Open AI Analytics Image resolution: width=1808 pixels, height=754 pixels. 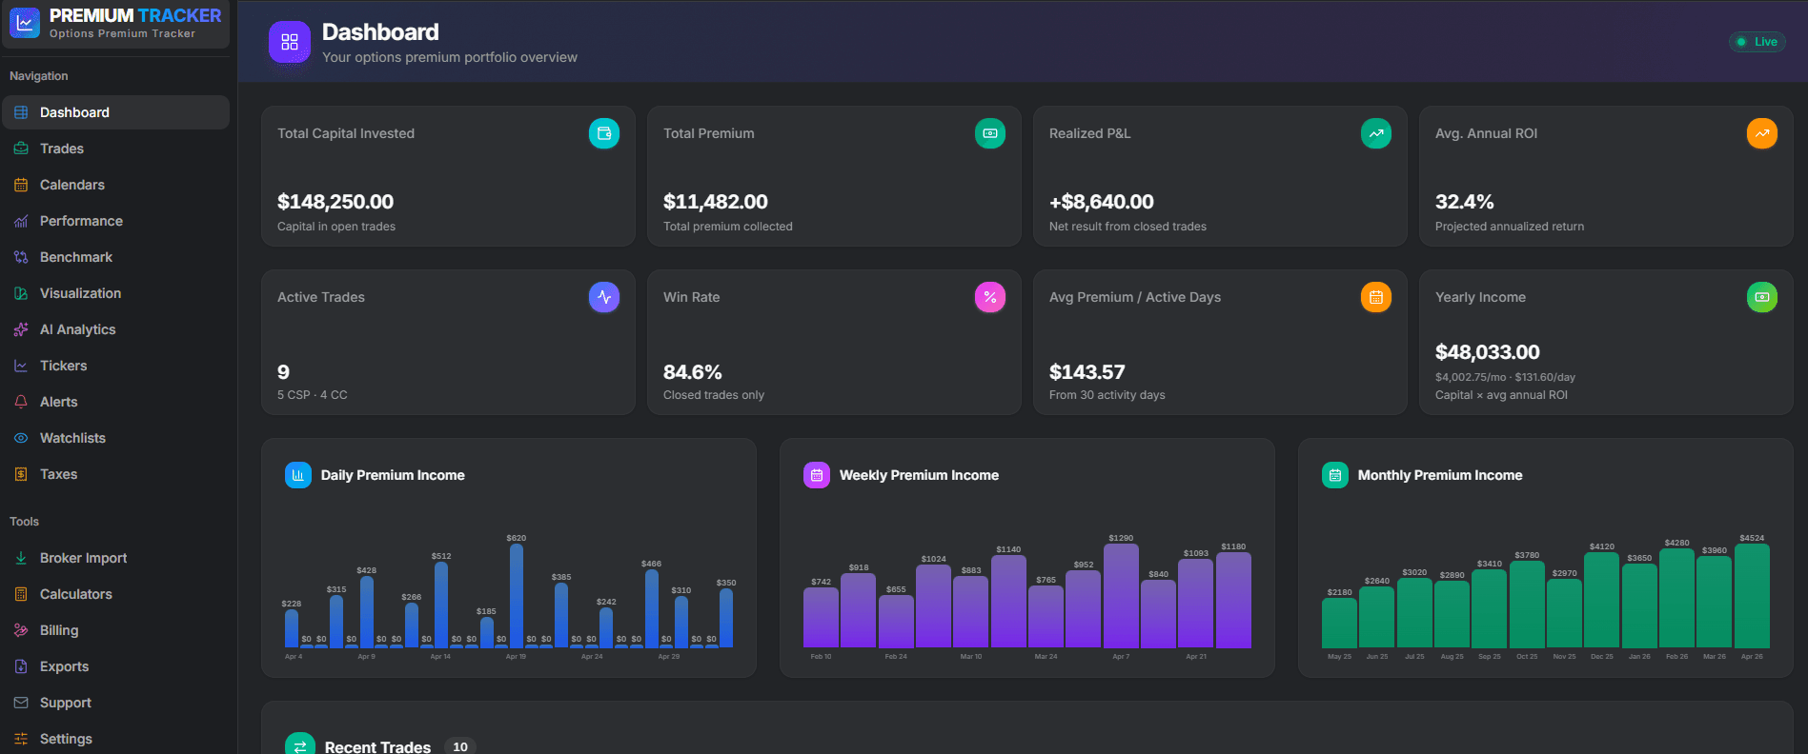point(115,329)
